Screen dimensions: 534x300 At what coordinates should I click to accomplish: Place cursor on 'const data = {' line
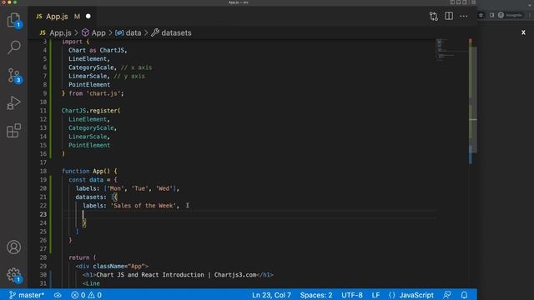[93, 180]
